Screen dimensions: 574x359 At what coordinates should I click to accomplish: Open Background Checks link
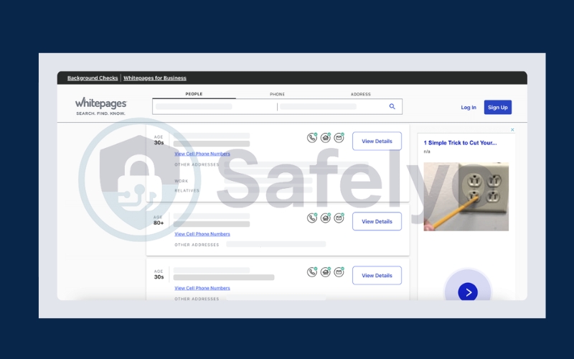pos(93,78)
